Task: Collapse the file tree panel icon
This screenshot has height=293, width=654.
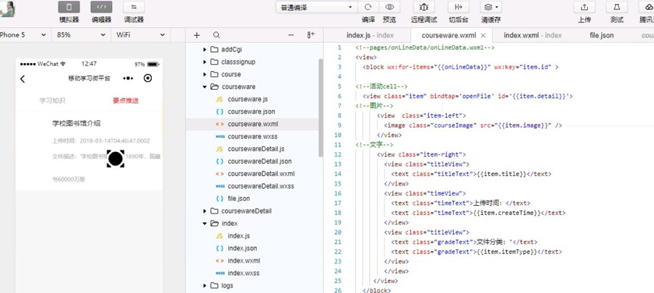Action: [x=311, y=36]
